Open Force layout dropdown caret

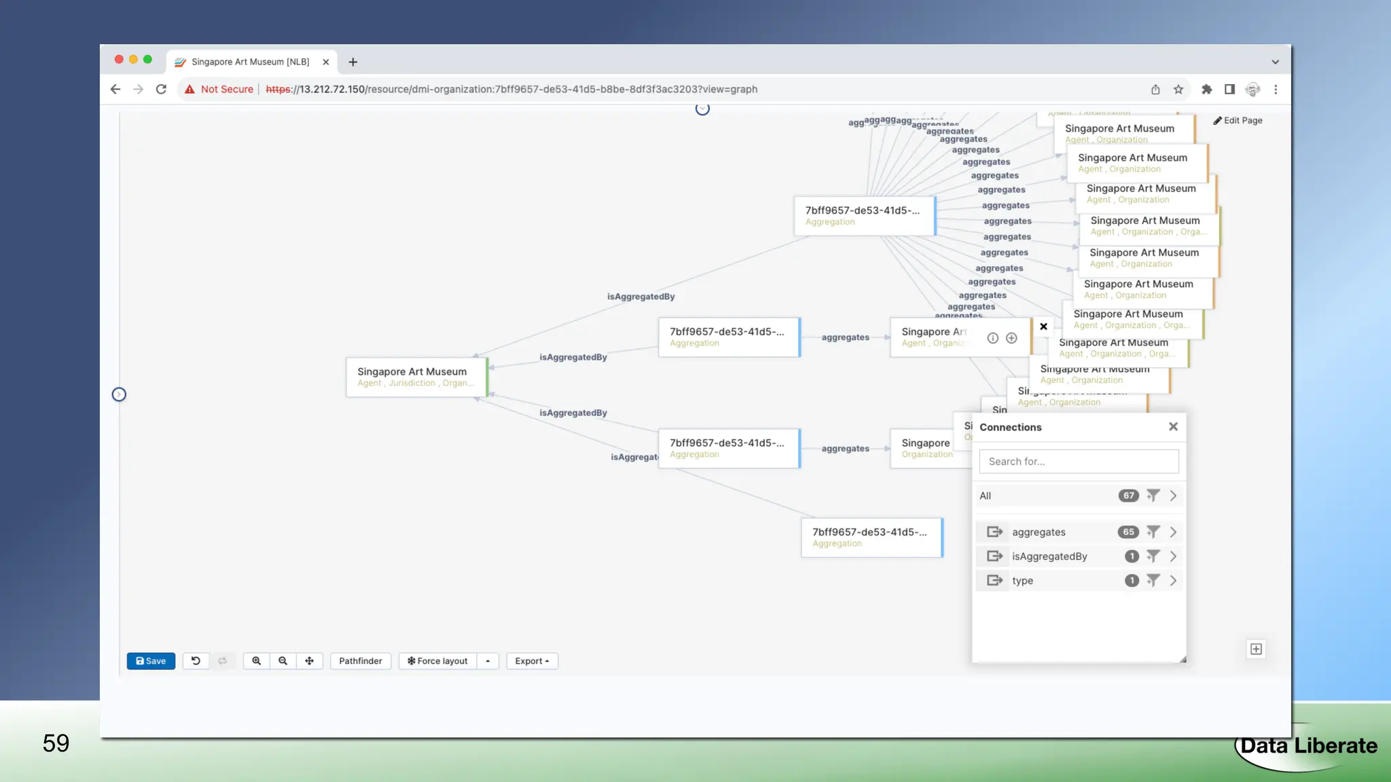coord(488,660)
